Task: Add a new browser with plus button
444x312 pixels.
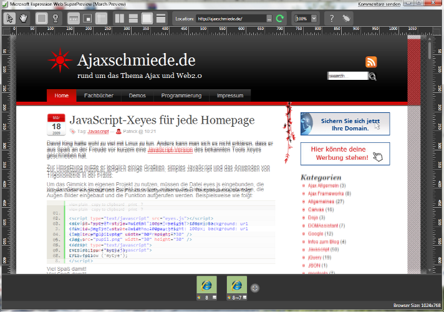Action: coord(255,288)
